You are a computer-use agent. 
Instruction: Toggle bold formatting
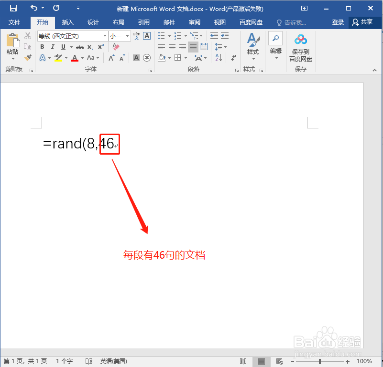point(42,47)
